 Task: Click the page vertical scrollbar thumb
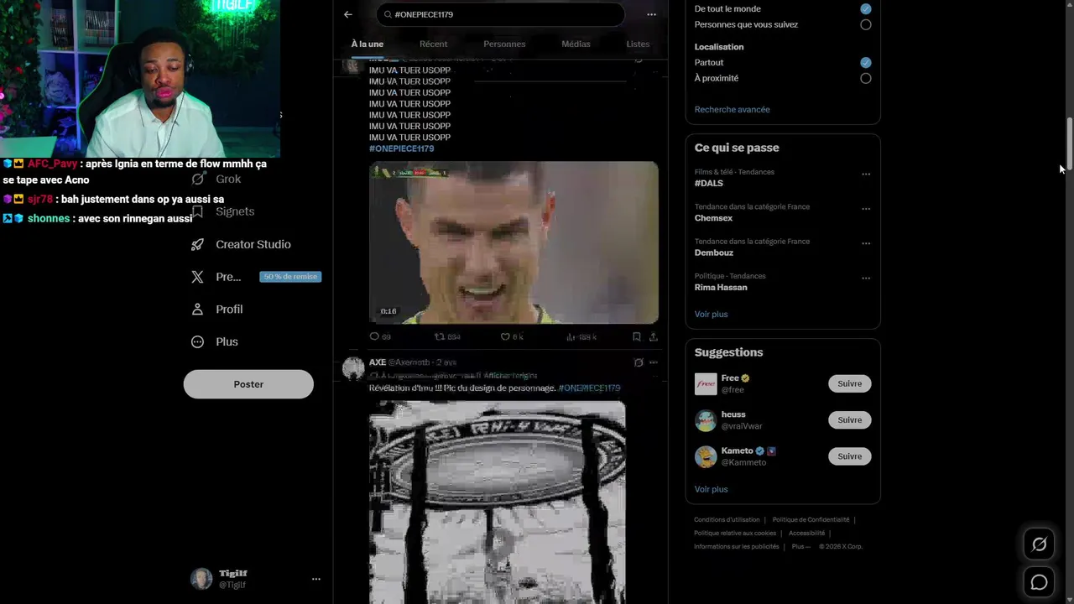pyautogui.click(x=1069, y=143)
